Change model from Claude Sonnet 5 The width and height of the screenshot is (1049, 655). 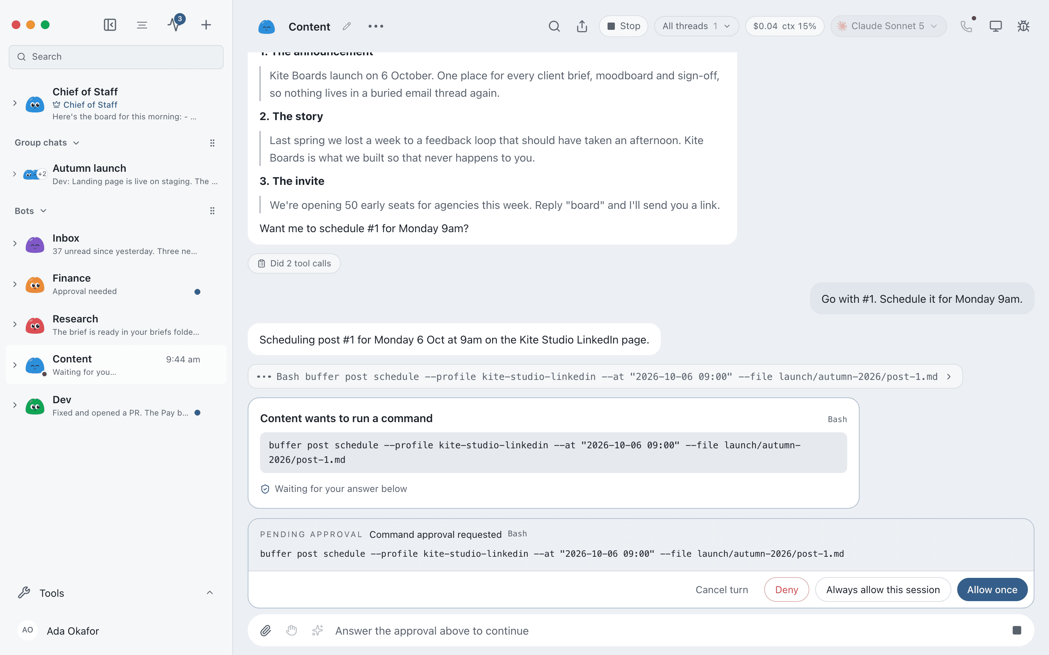coord(888,27)
